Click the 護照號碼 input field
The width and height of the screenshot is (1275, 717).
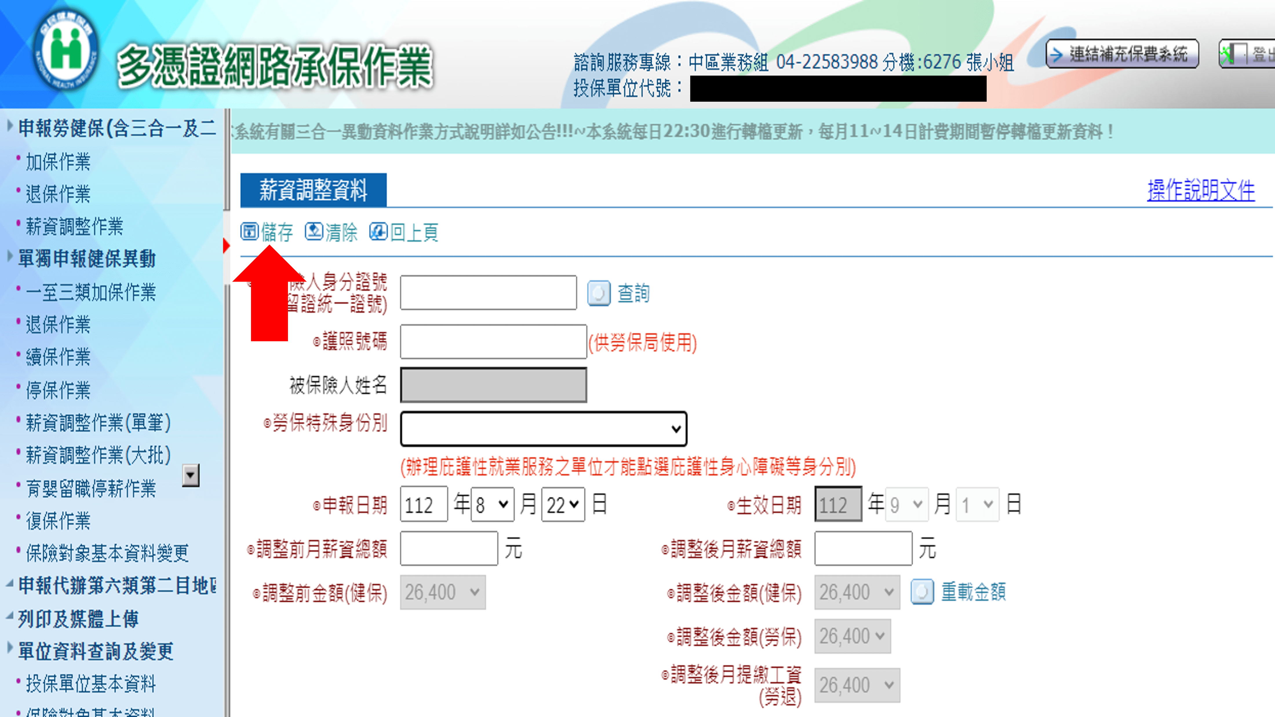493,342
